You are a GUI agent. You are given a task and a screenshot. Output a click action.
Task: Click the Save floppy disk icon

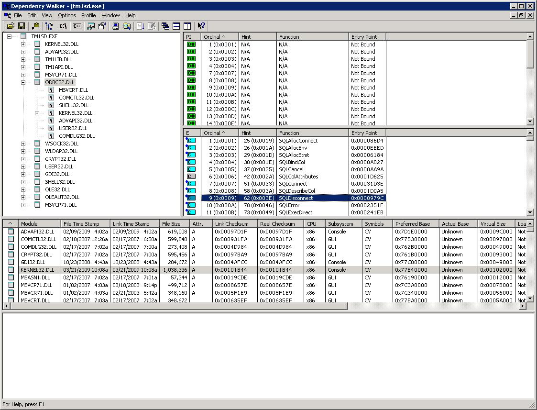coord(22,26)
